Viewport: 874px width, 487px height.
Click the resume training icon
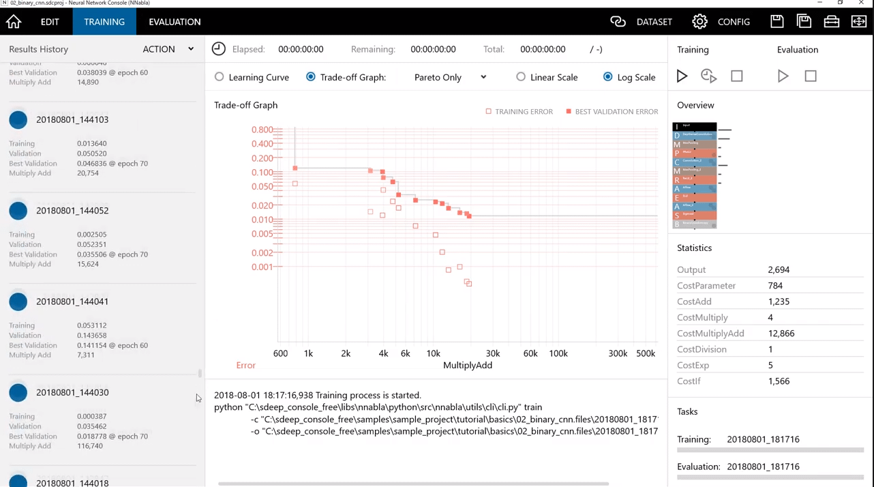708,76
